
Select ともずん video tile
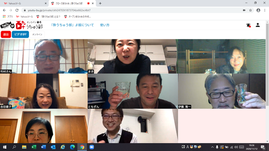(133, 91)
